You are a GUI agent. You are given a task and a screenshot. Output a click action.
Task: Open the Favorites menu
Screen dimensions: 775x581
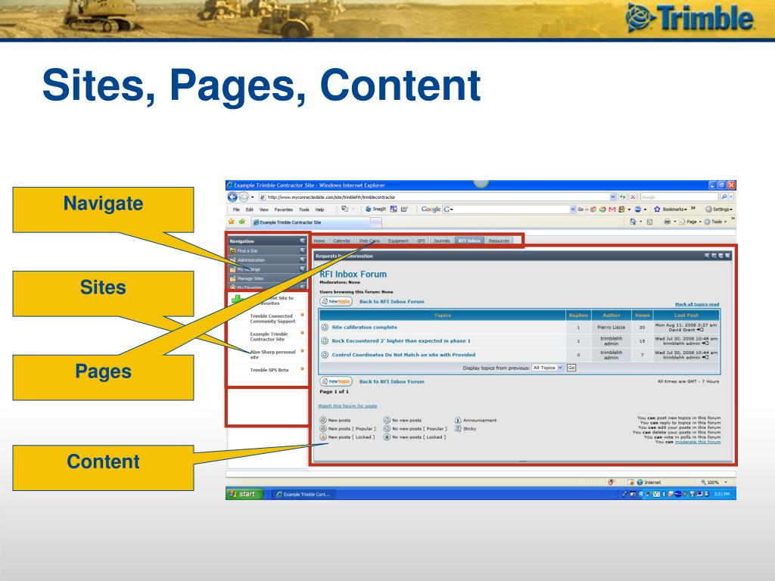click(284, 210)
